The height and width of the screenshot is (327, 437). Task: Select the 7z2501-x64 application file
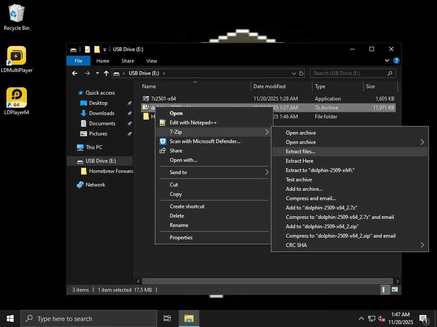[x=163, y=99]
